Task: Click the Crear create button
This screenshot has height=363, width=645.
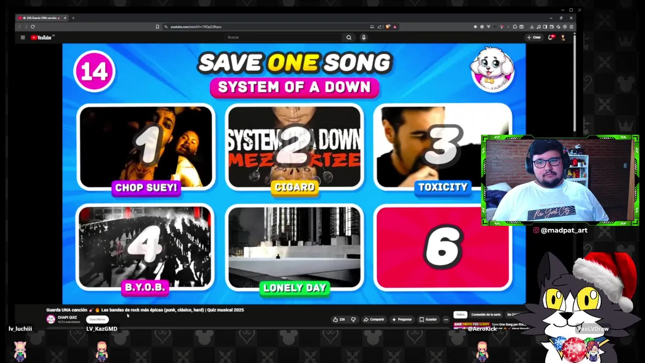Action: coord(534,37)
